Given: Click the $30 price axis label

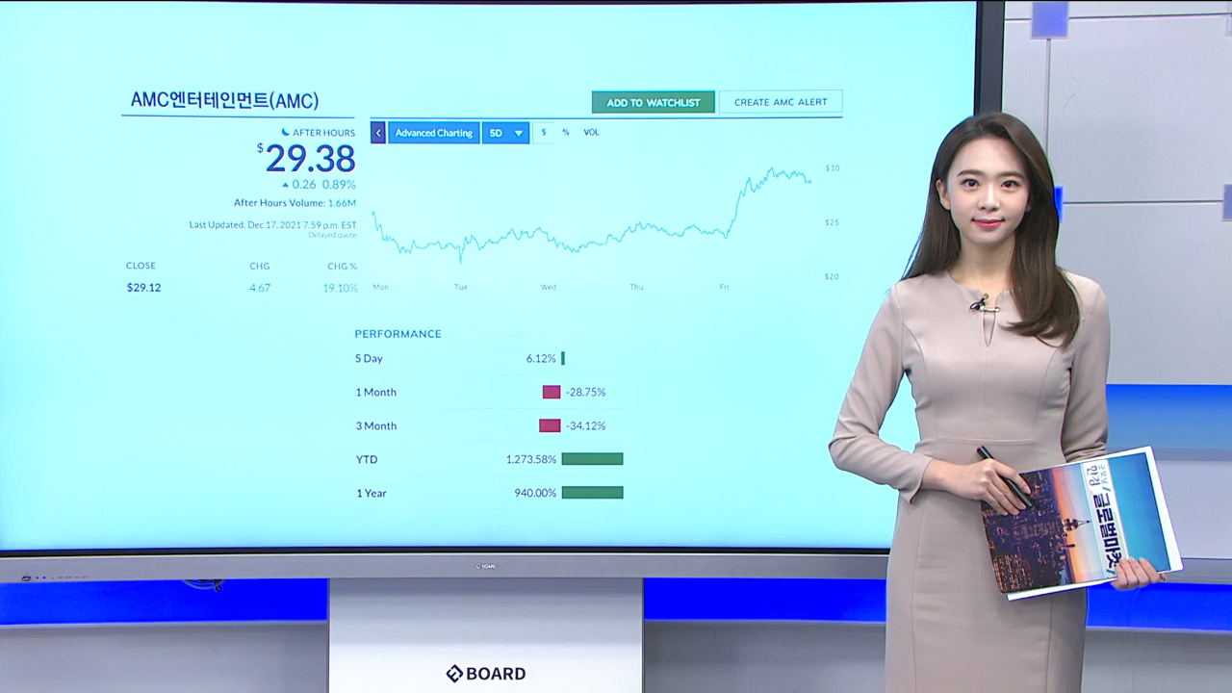Looking at the screenshot, I should [x=833, y=168].
